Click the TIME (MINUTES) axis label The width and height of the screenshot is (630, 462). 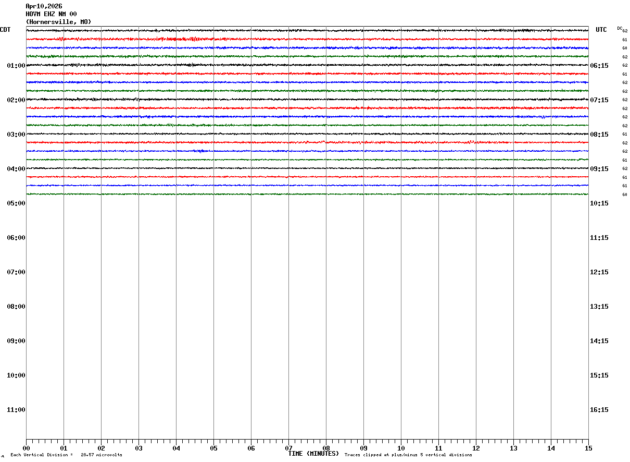(x=313, y=454)
